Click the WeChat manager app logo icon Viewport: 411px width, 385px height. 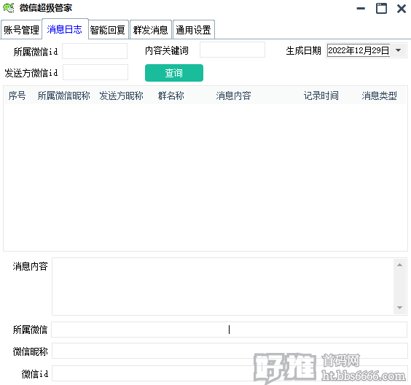(9, 8)
